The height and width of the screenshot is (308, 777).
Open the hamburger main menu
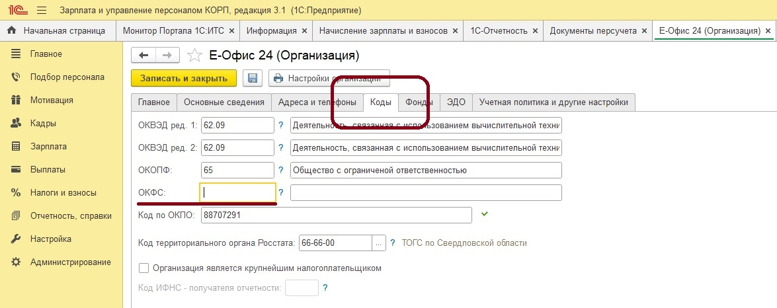click(x=42, y=10)
